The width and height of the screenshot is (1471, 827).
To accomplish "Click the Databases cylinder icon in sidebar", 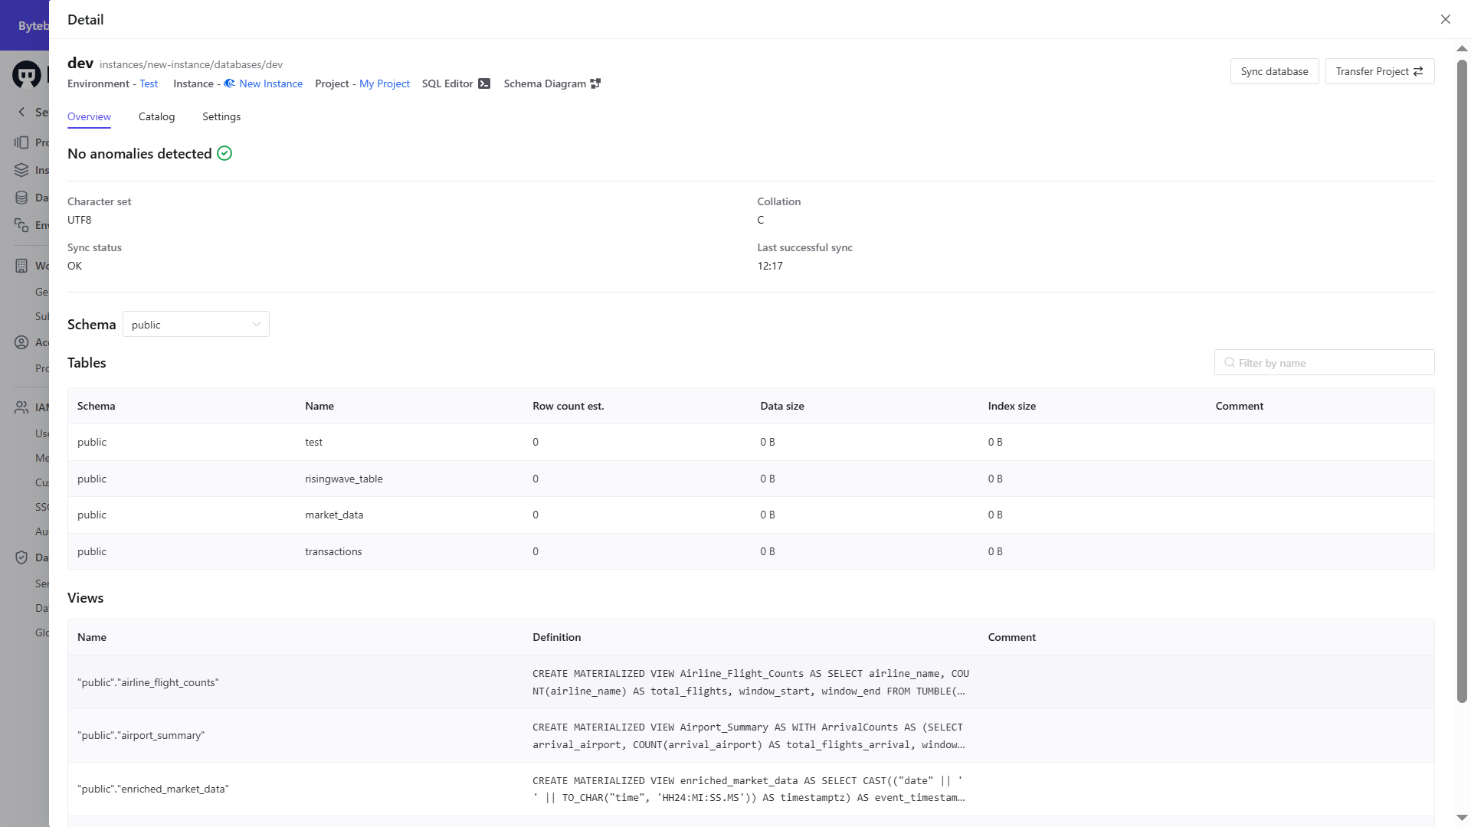I will coord(21,198).
